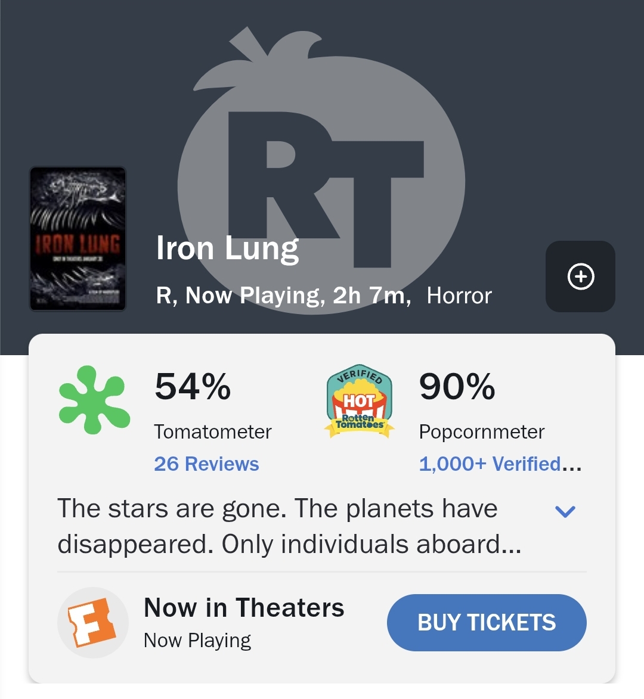Click the 54% Tomatometer score
Screen dimensions: 644x699
tap(193, 387)
